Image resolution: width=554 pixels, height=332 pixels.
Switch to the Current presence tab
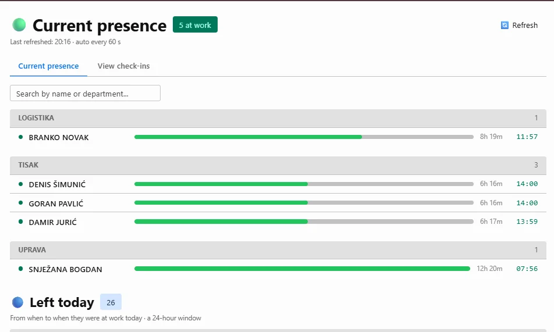tap(48, 66)
